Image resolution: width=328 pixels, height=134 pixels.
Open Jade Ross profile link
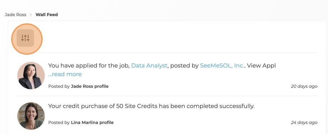(90, 86)
